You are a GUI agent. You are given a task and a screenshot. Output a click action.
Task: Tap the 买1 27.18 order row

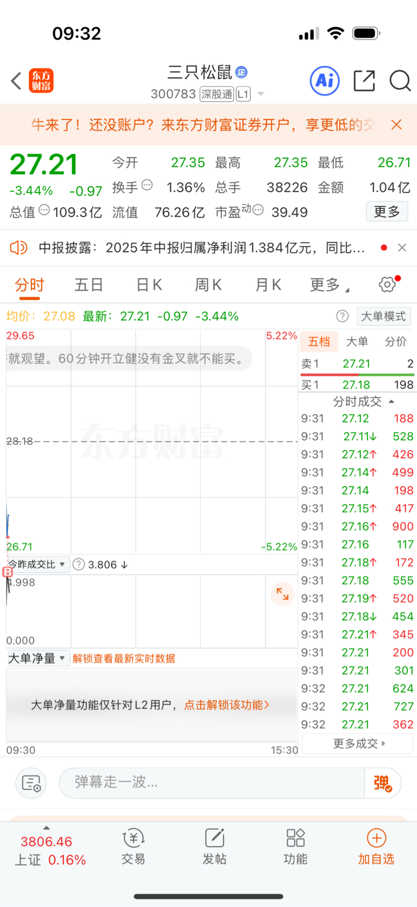[357, 385]
